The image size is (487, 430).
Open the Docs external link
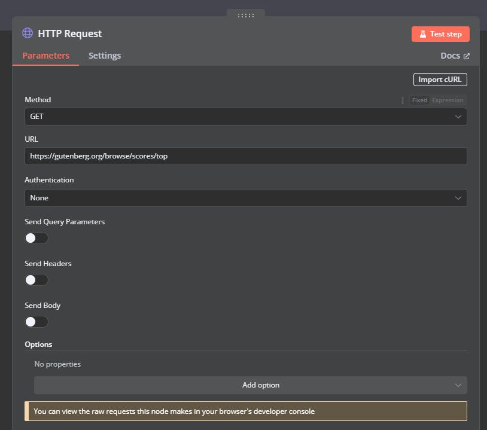click(x=455, y=56)
